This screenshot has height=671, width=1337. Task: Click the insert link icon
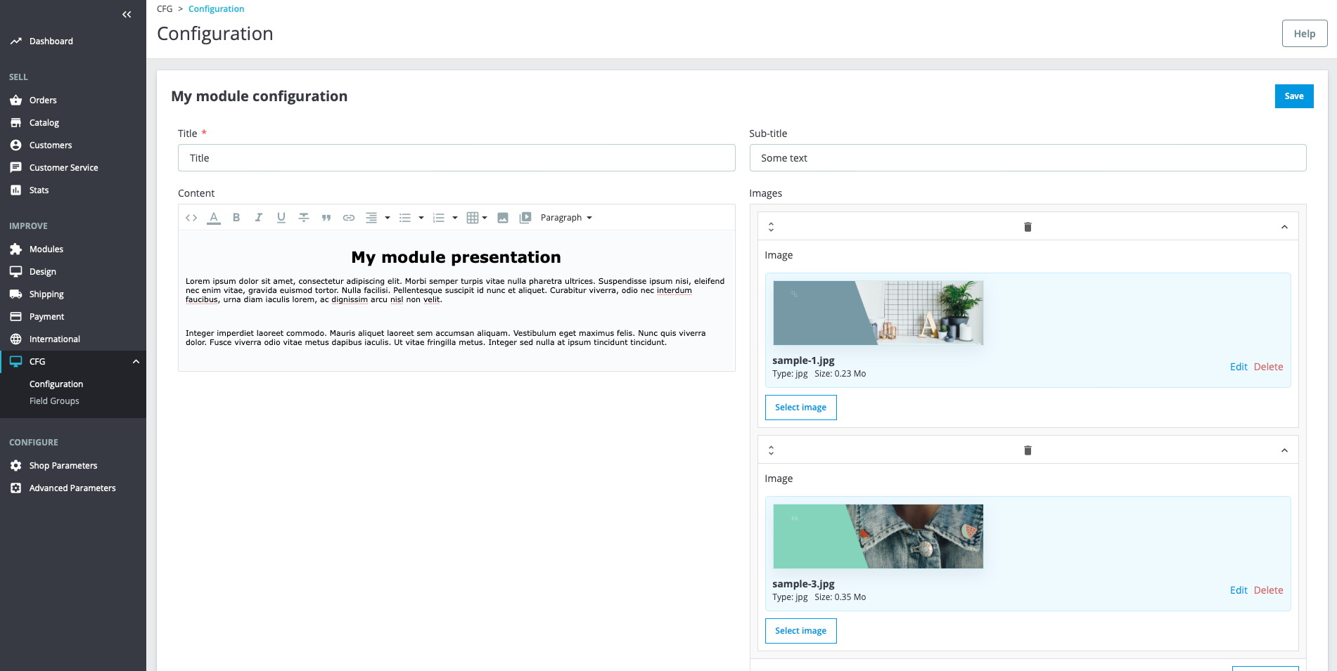(349, 218)
